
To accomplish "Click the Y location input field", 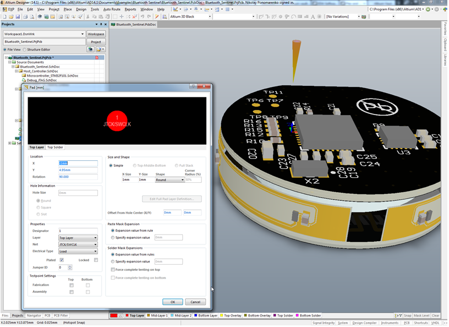I will [x=78, y=170].
